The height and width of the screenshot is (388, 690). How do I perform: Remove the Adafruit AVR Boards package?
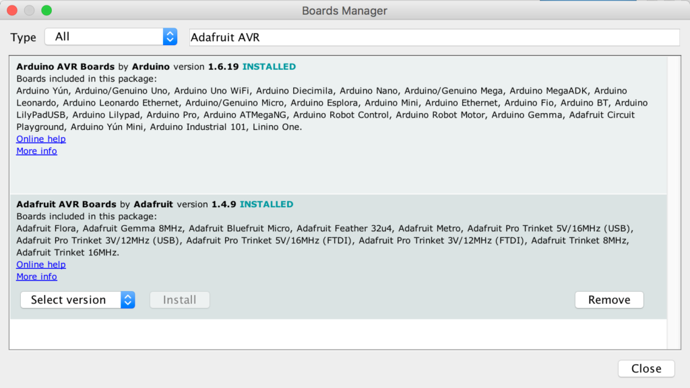coord(608,299)
